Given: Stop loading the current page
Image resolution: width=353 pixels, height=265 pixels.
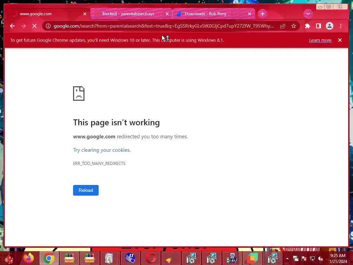Looking at the screenshot, I should (34, 26).
